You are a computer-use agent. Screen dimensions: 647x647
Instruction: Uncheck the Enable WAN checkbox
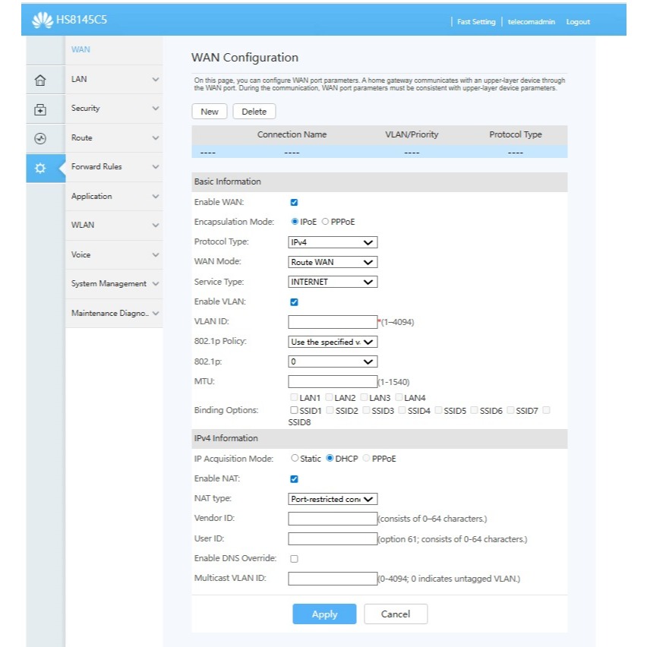coord(294,202)
